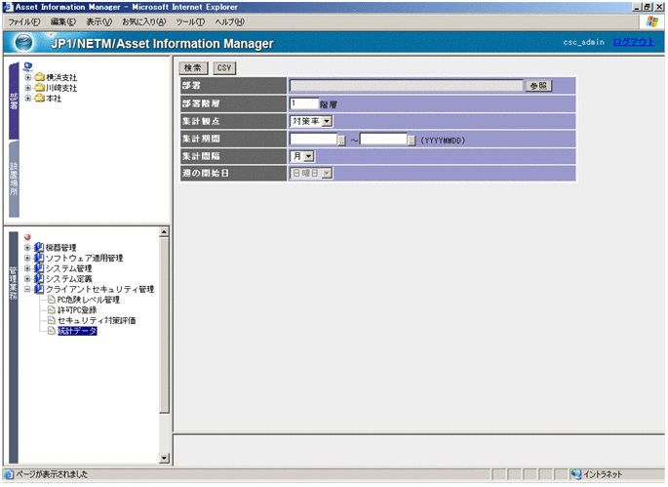This screenshot has height=487, width=668.
Task: Switch to the 設置場所 side tab
Action: pyautogui.click(x=14, y=178)
